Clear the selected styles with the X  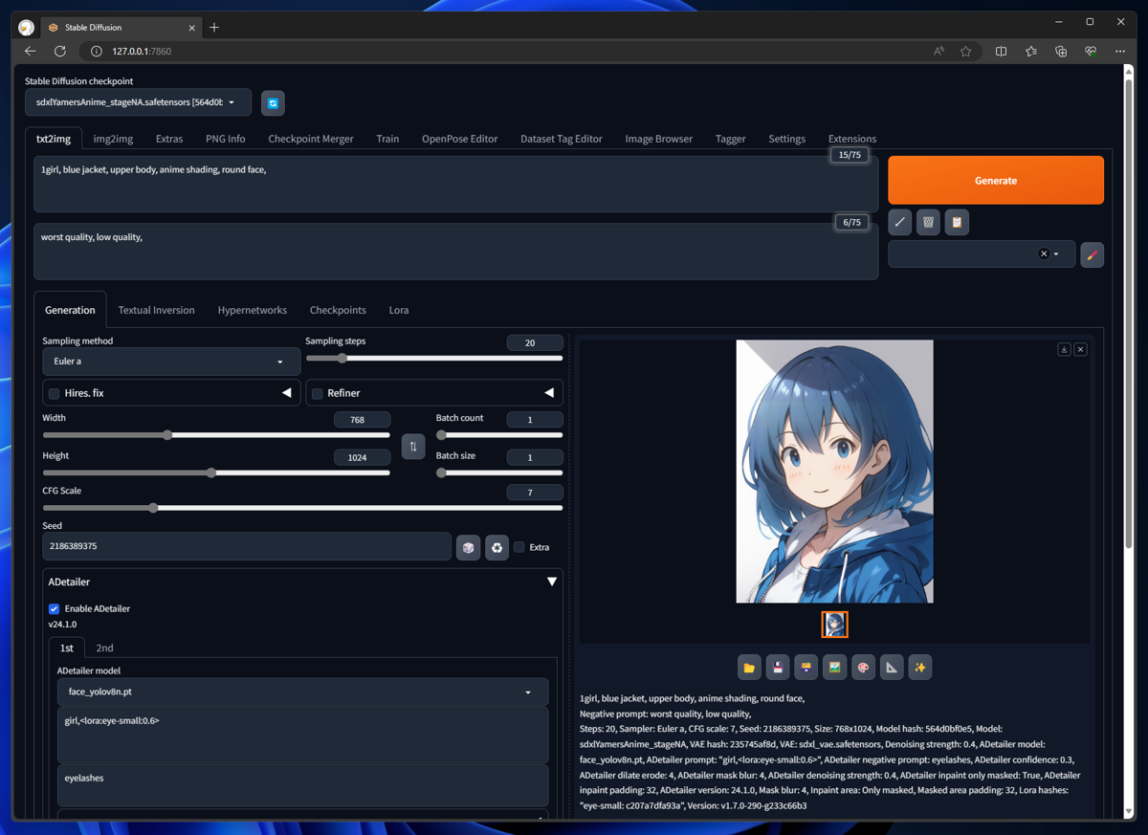tap(1044, 254)
